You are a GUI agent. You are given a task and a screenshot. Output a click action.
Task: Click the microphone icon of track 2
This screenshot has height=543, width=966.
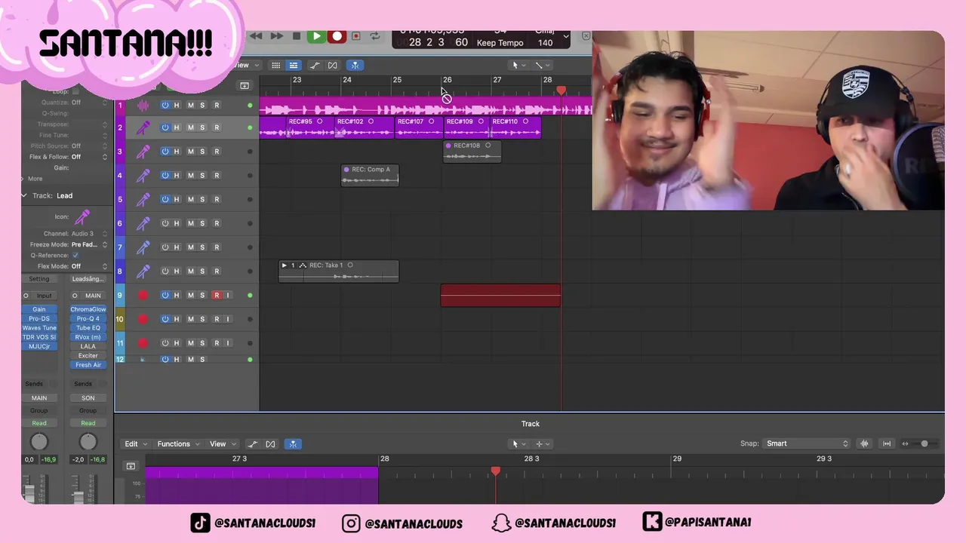click(143, 127)
